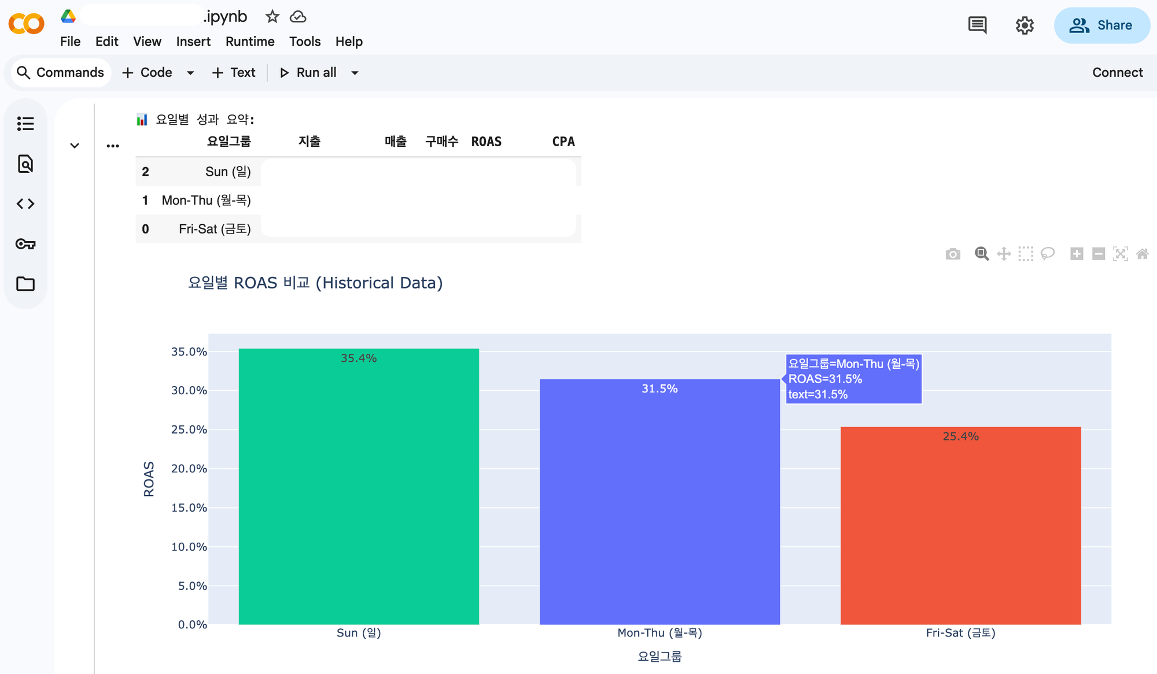The image size is (1157, 674).
Task: Collapse the cell output chevron
Action: [75, 146]
